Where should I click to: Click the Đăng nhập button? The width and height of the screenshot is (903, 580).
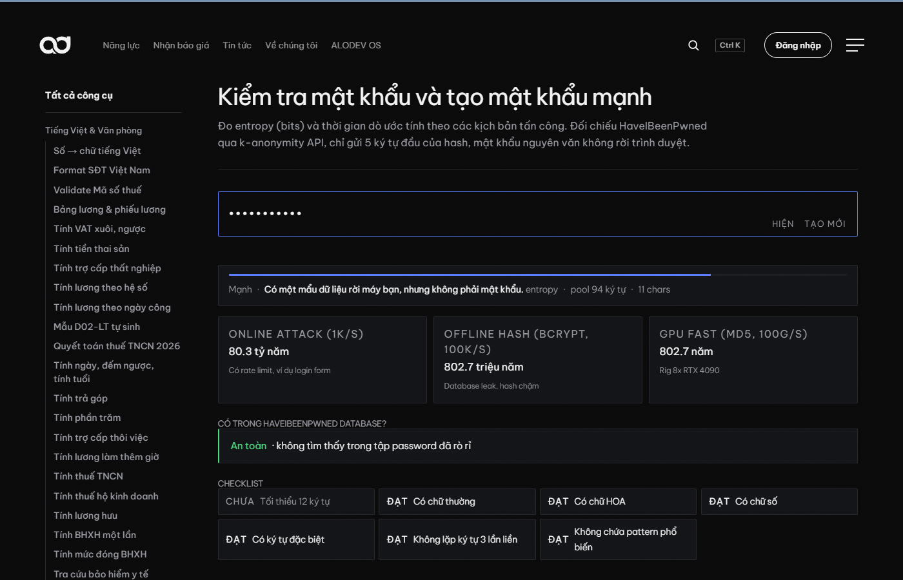(798, 45)
